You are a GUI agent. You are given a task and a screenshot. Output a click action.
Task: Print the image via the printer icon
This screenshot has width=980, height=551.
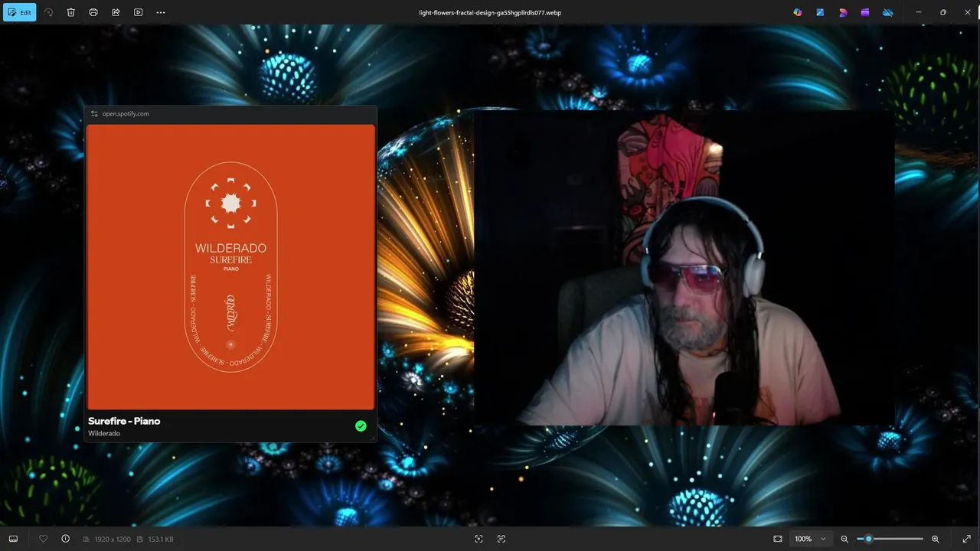pos(93,12)
